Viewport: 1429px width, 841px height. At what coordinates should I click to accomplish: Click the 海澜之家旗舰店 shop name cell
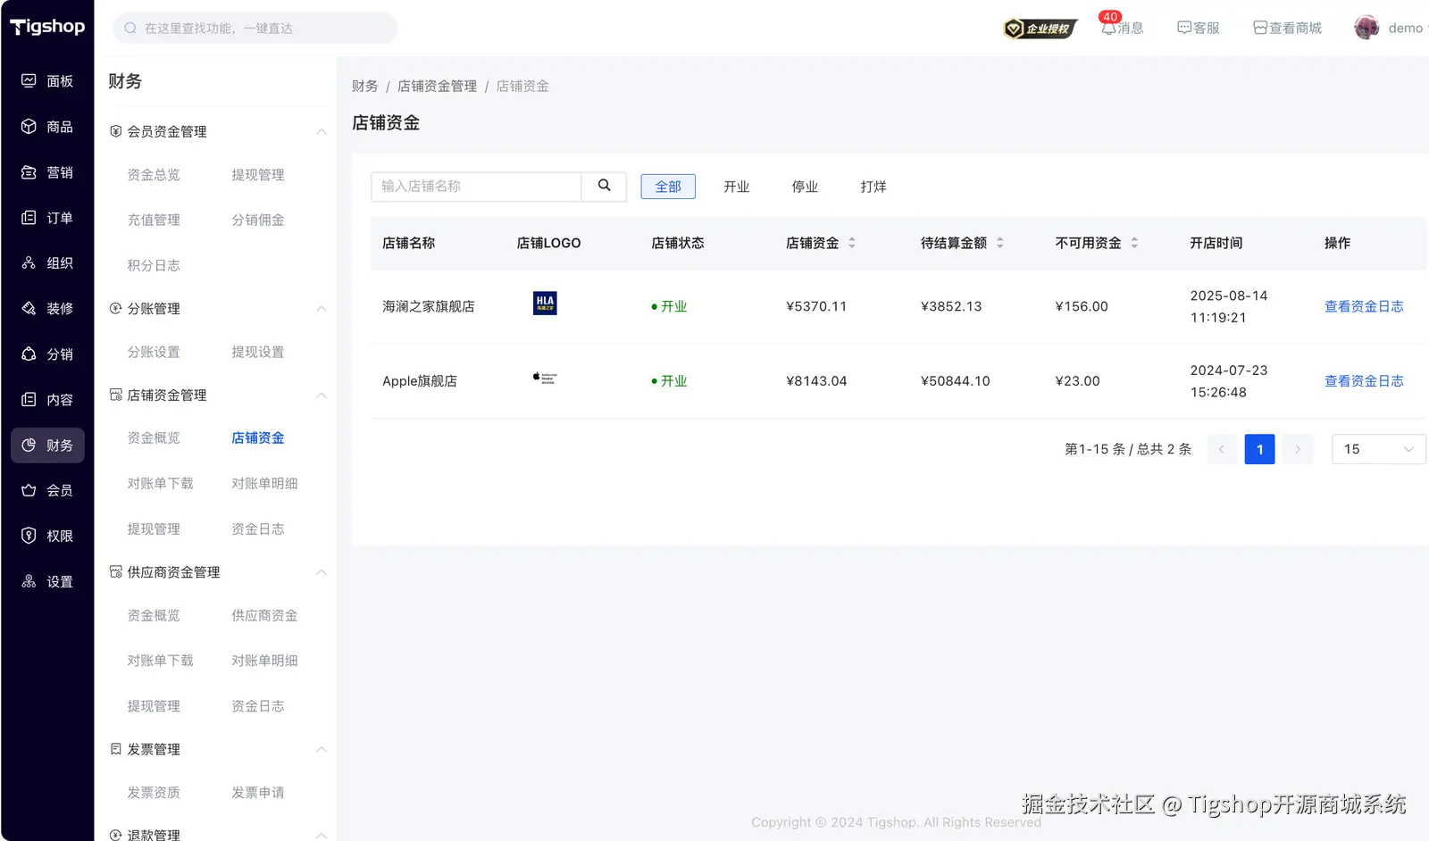click(x=429, y=306)
